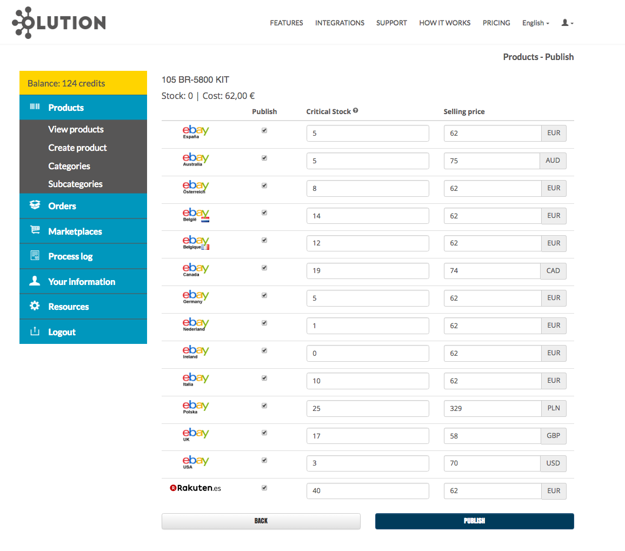This screenshot has height=551, width=625.
Task: Click the eBay USA logo
Action: pos(195,462)
